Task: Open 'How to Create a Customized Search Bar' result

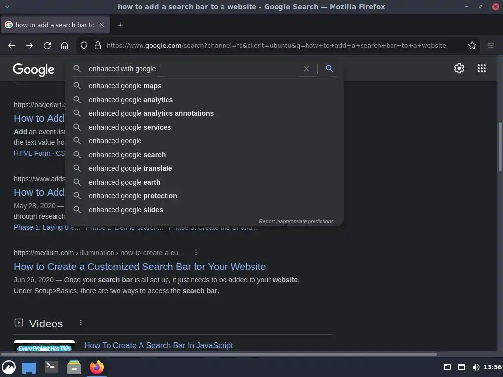Action: point(140,267)
